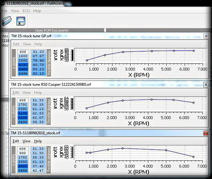Screen dimensions: 212x179
Task: Select RPM cell 800 in S118098201E_stock table
Action: 23,153
